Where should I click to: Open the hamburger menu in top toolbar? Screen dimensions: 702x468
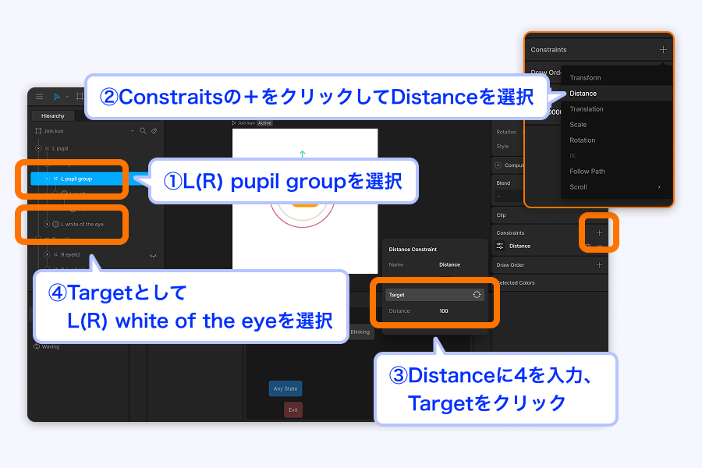(x=40, y=97)
